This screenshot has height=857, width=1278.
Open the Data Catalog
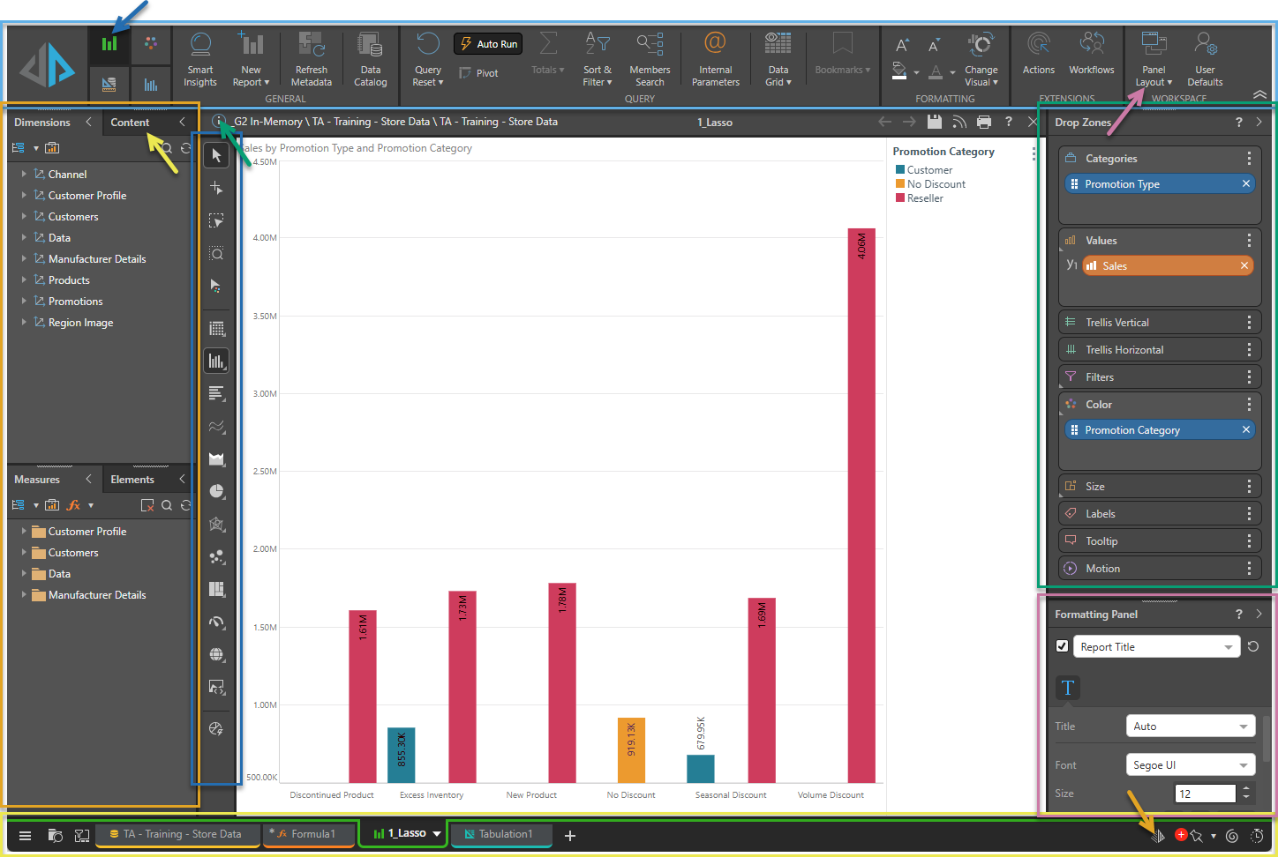[x=370, y=59]
